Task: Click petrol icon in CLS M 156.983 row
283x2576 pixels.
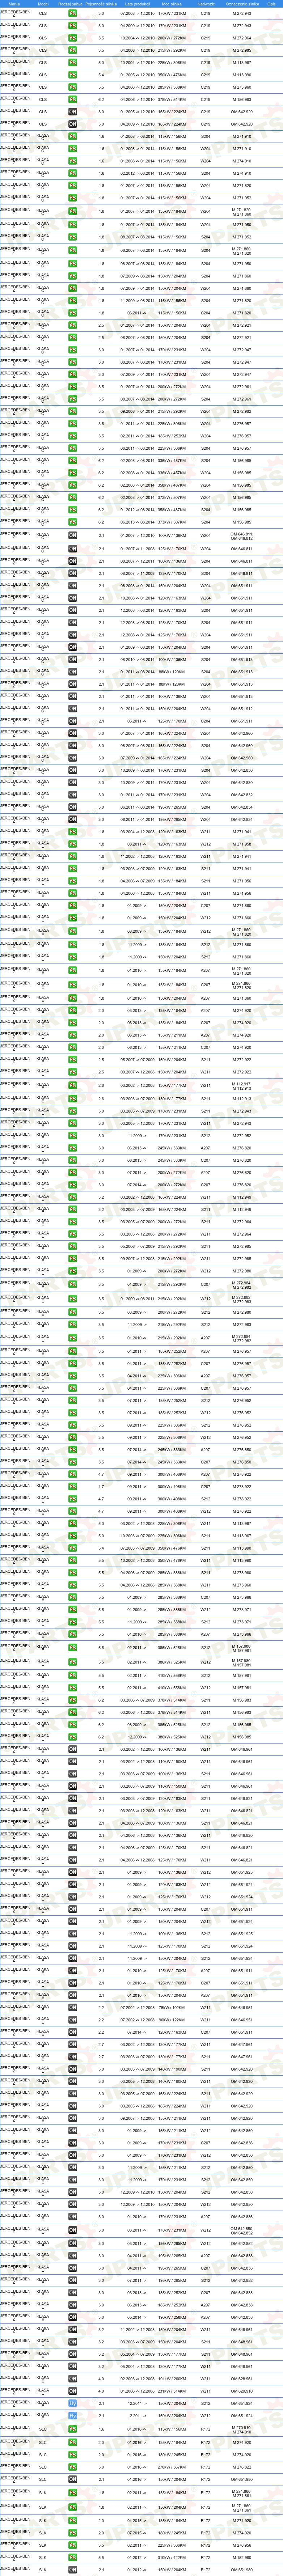Action: click(x=72, y=100)
